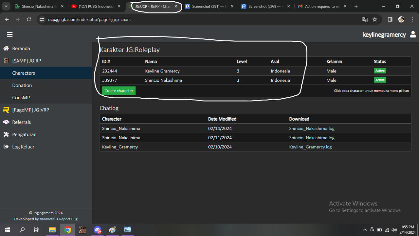Viewport: 419px width, 236px height.
Task: Open the Referrals page
Action: coord(46,122)
